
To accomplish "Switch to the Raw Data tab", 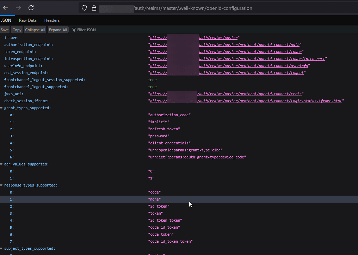I will (x=27, y=20).
